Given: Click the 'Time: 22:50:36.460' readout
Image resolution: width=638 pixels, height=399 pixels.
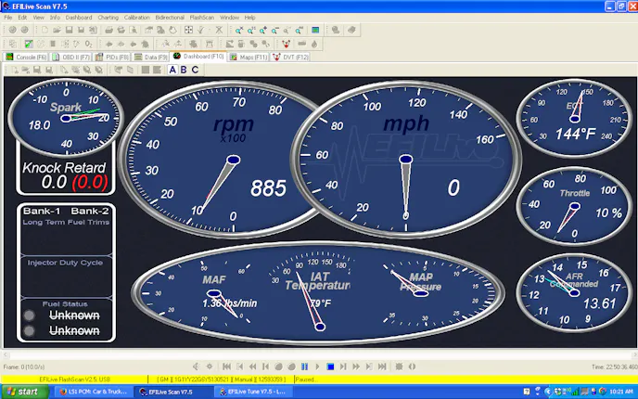Looking at the screenshot, I should point(615,367).
